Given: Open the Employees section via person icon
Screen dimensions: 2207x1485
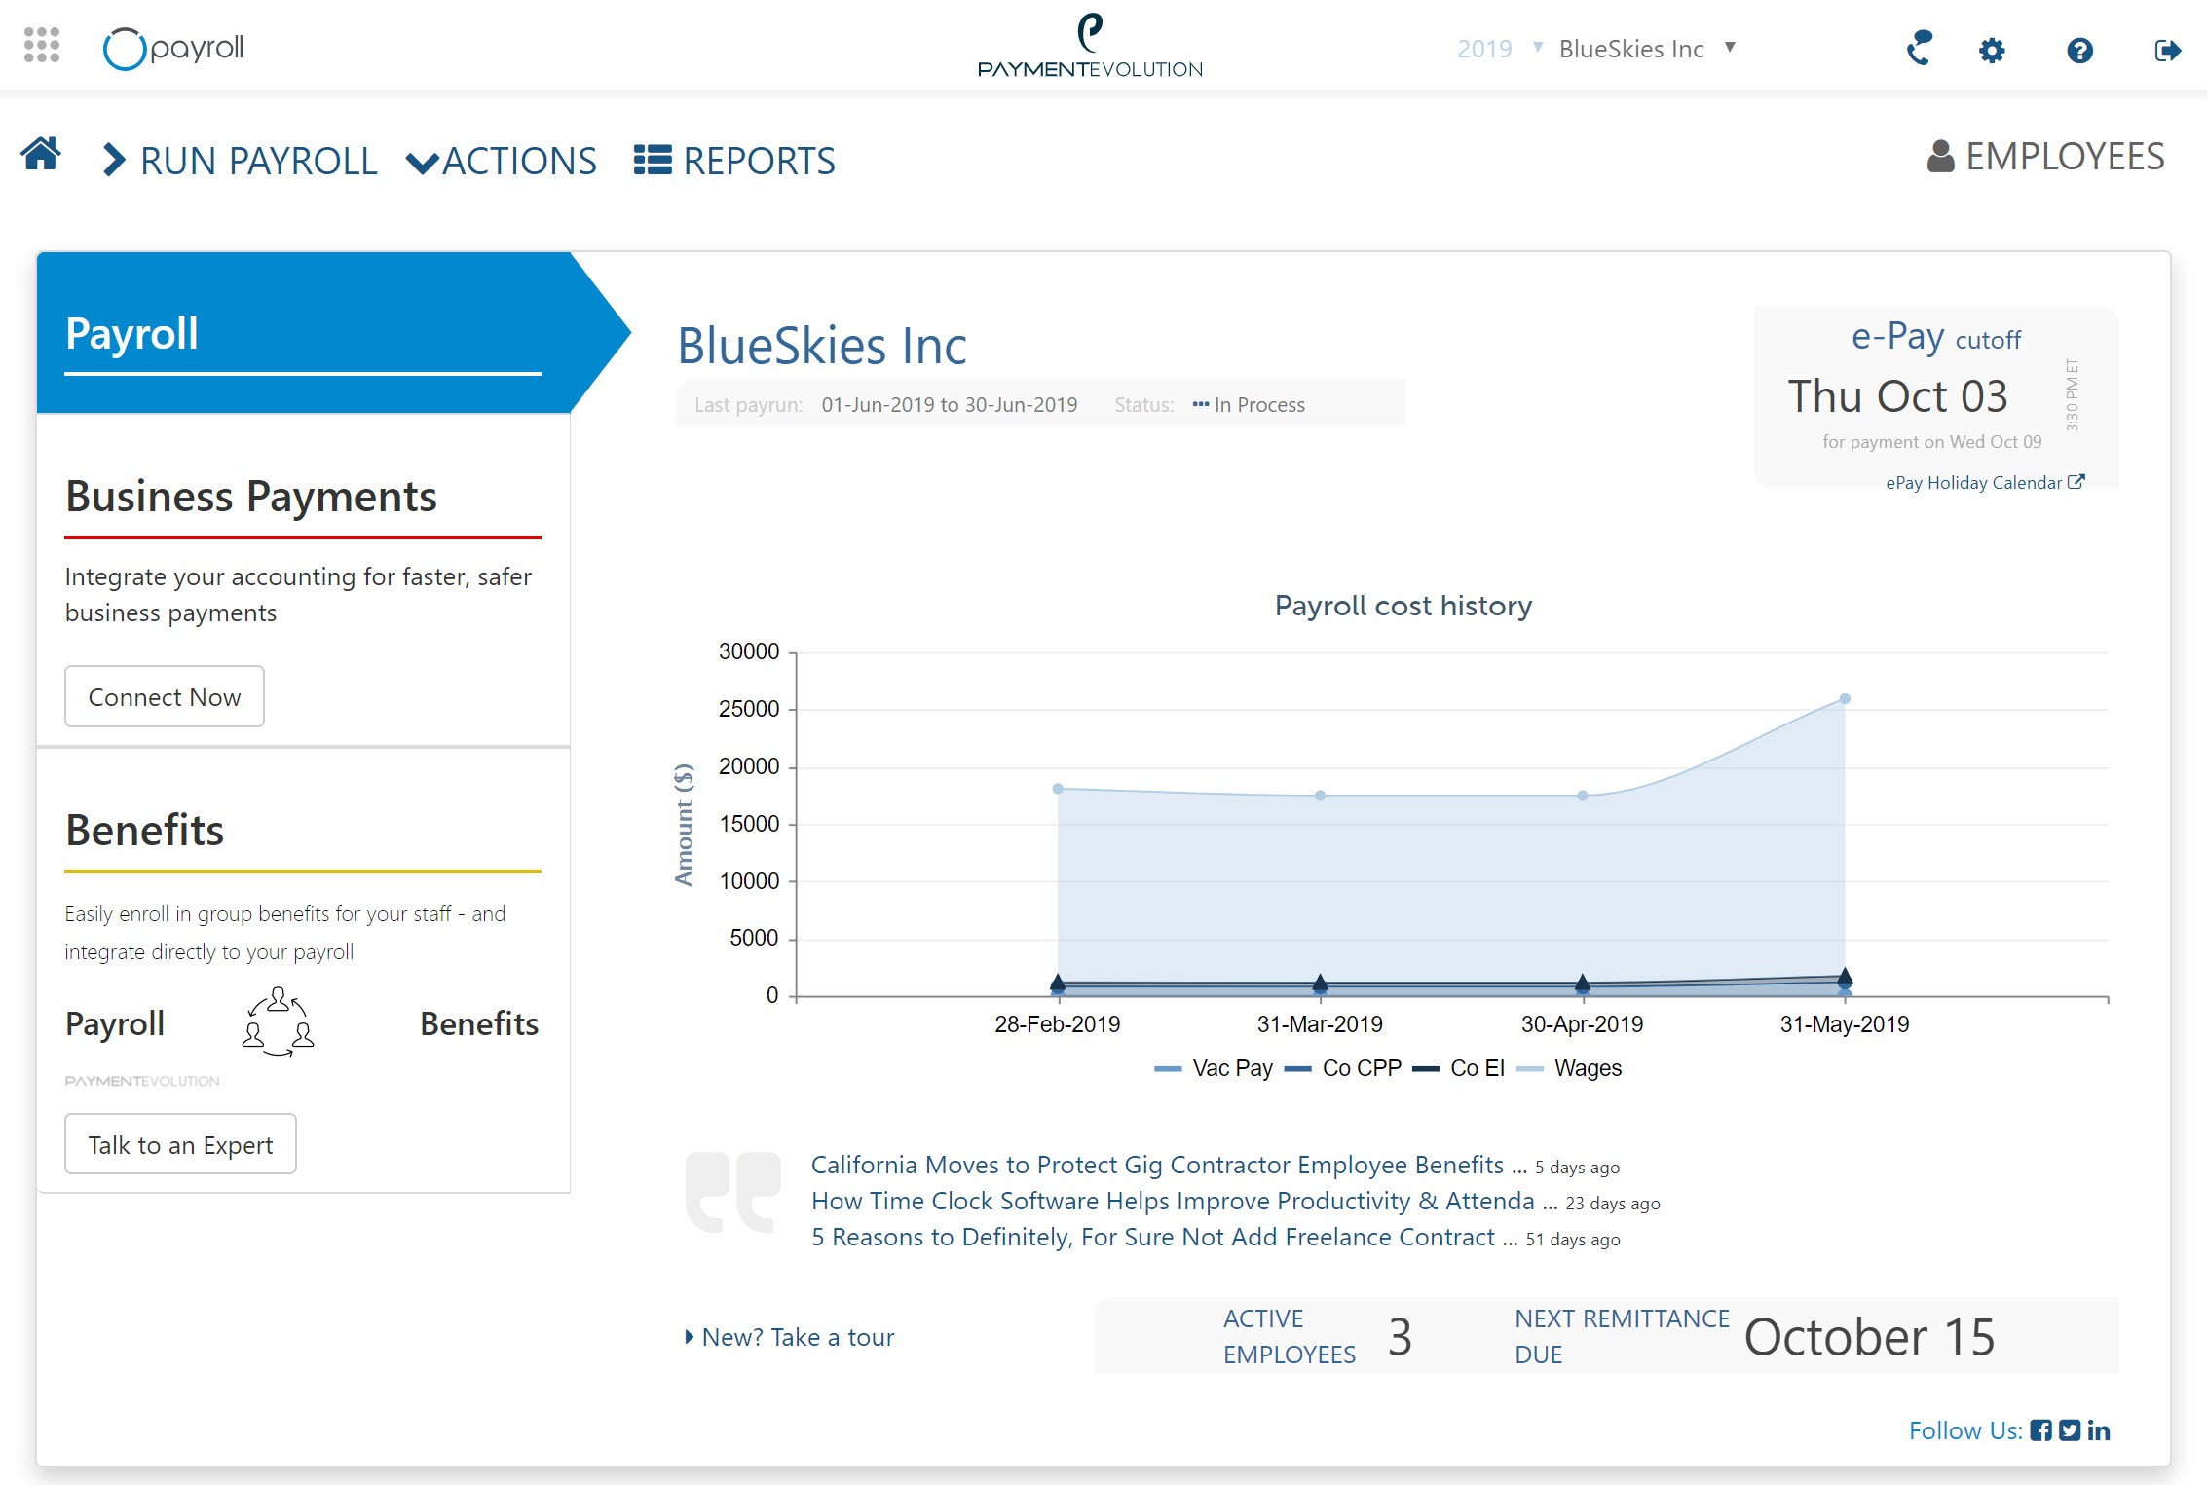Looking at the screenshot, I should pyautogui.click(x=1940, y=155).
